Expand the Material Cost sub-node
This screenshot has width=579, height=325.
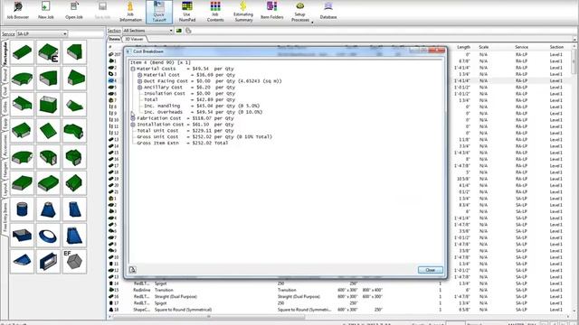(x=140, y=75)
